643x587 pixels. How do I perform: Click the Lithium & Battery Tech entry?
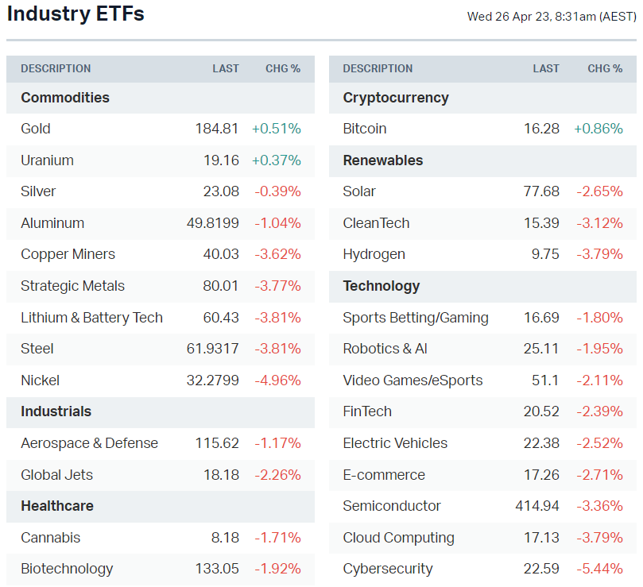pyautogui.click(x=91, y=318)
